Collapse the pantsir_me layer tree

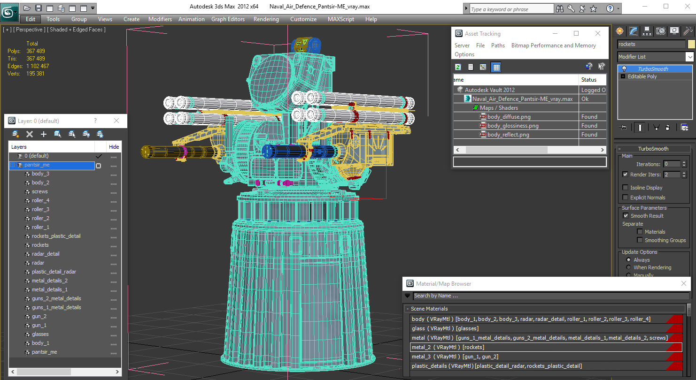pos(13,165)
